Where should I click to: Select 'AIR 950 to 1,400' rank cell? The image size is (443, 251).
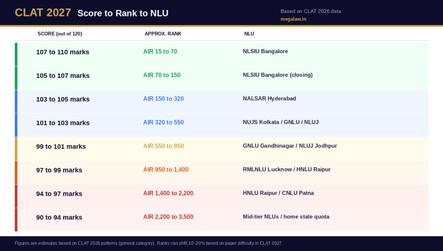coord(166,170)
